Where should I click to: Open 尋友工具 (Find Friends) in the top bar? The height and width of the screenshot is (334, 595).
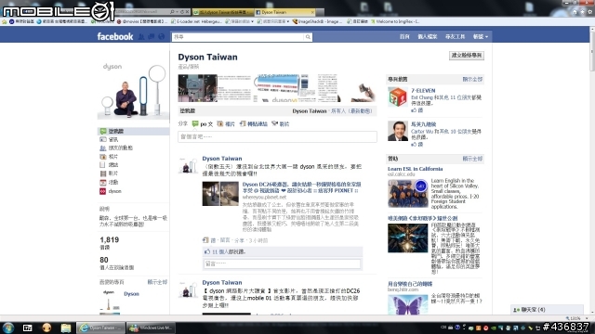pos(455,37)
